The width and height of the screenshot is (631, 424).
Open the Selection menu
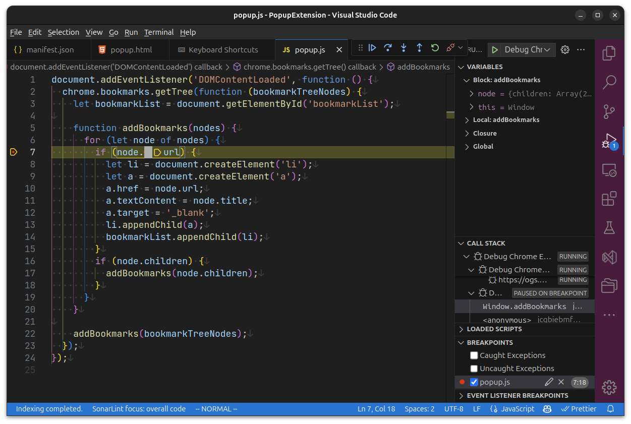[x=64, y=32]
